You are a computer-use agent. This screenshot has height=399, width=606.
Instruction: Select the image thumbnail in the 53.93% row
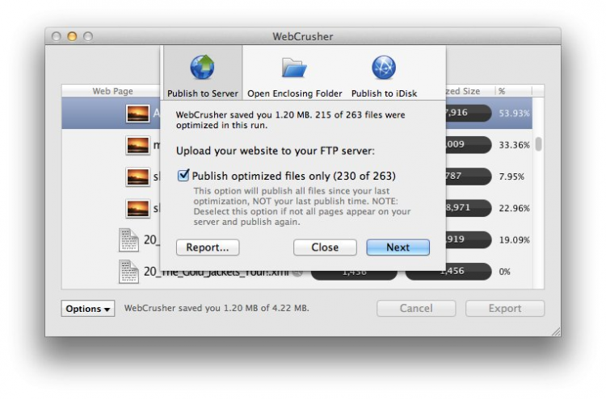[x=137, y=114]
